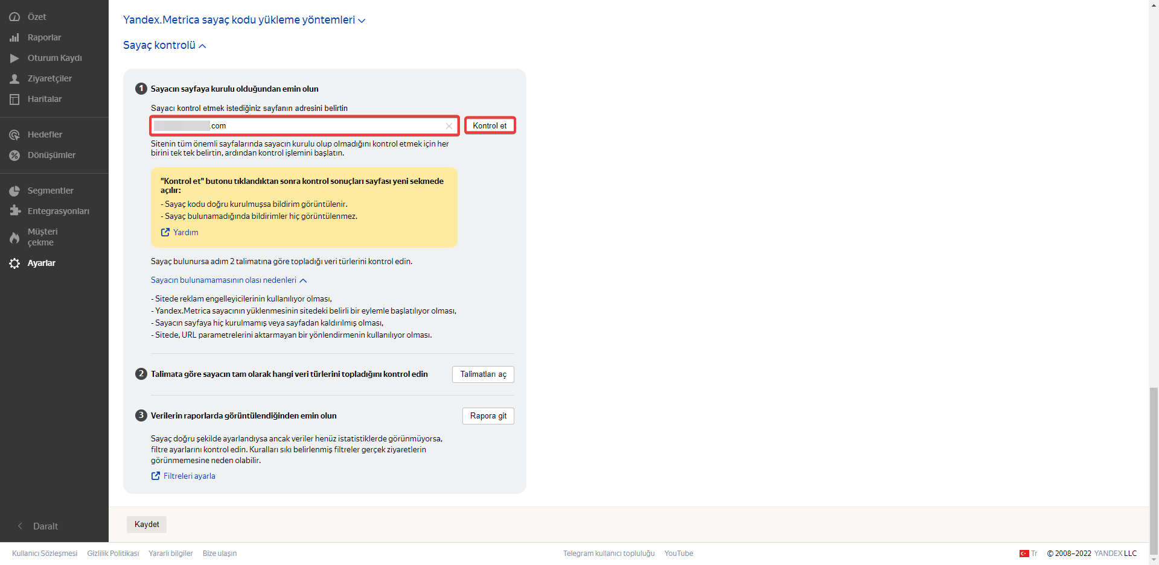Open YouTube footer link
Viewport: 1159px width, 565px height.
point(678,554)
